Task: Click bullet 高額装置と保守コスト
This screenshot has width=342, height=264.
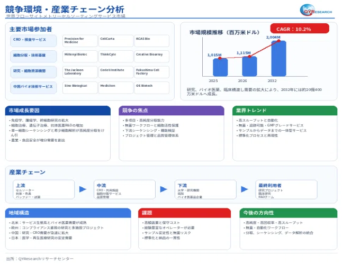Action: tap(161, 223)
